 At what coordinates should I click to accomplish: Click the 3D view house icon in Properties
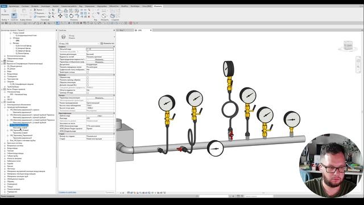[63, 37]
